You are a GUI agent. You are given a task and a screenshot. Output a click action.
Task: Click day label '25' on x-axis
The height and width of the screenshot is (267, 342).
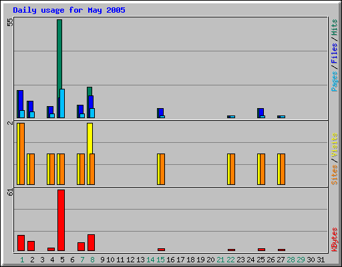pos(261,260)
